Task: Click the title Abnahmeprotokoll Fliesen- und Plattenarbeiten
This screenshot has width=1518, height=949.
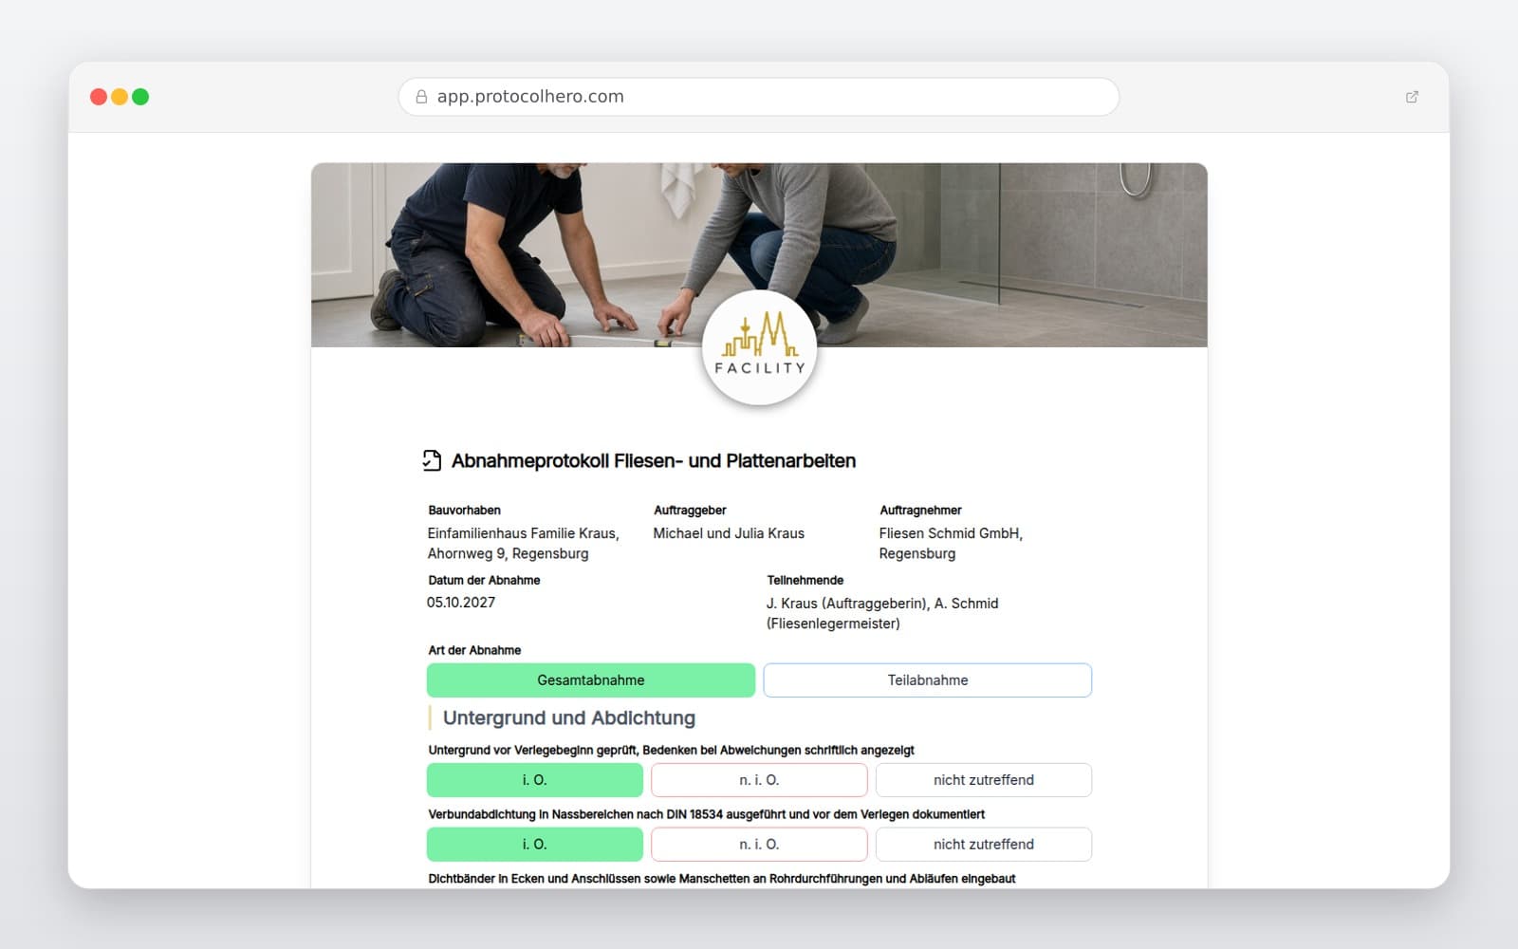Action: click(654, 461)
